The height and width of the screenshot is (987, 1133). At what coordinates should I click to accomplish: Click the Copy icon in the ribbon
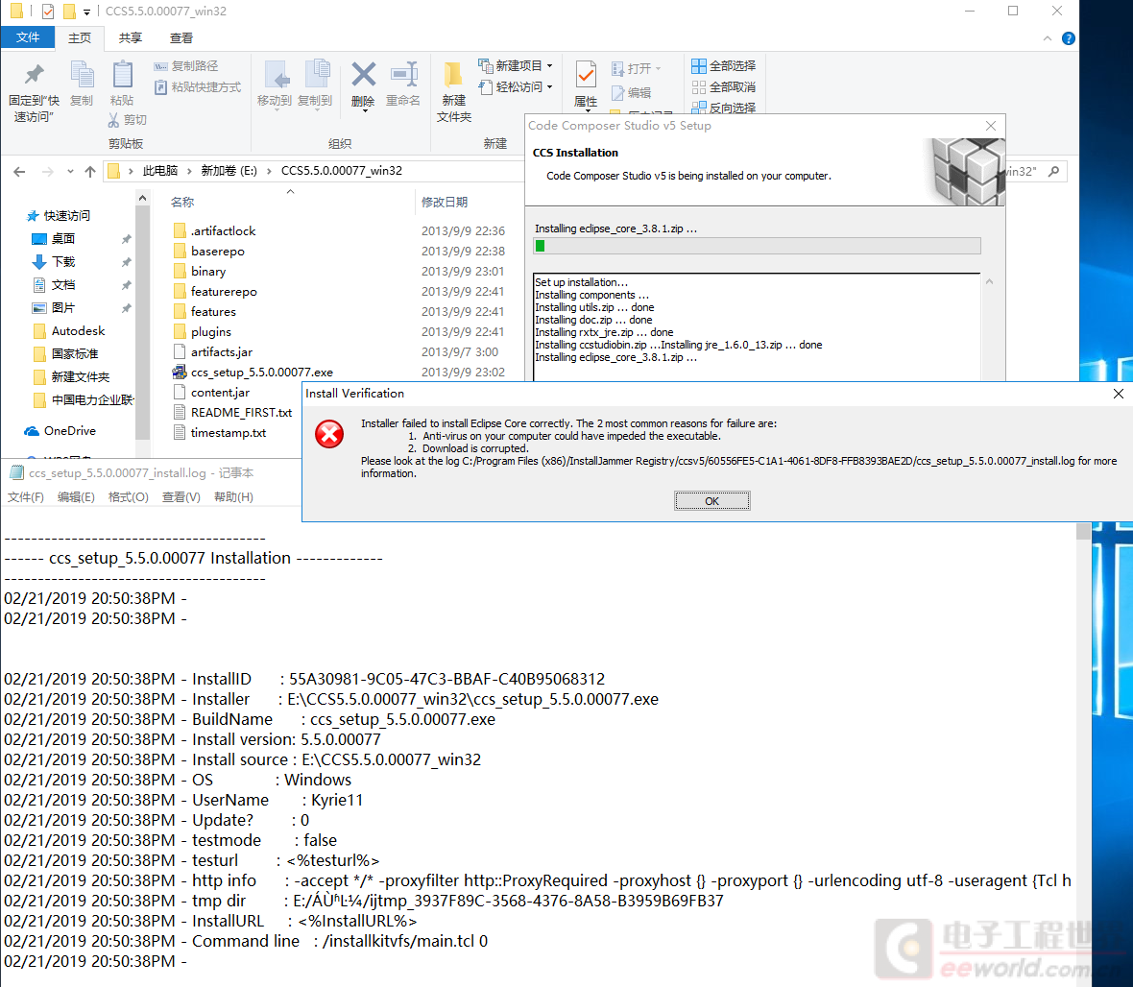[82, 75]
